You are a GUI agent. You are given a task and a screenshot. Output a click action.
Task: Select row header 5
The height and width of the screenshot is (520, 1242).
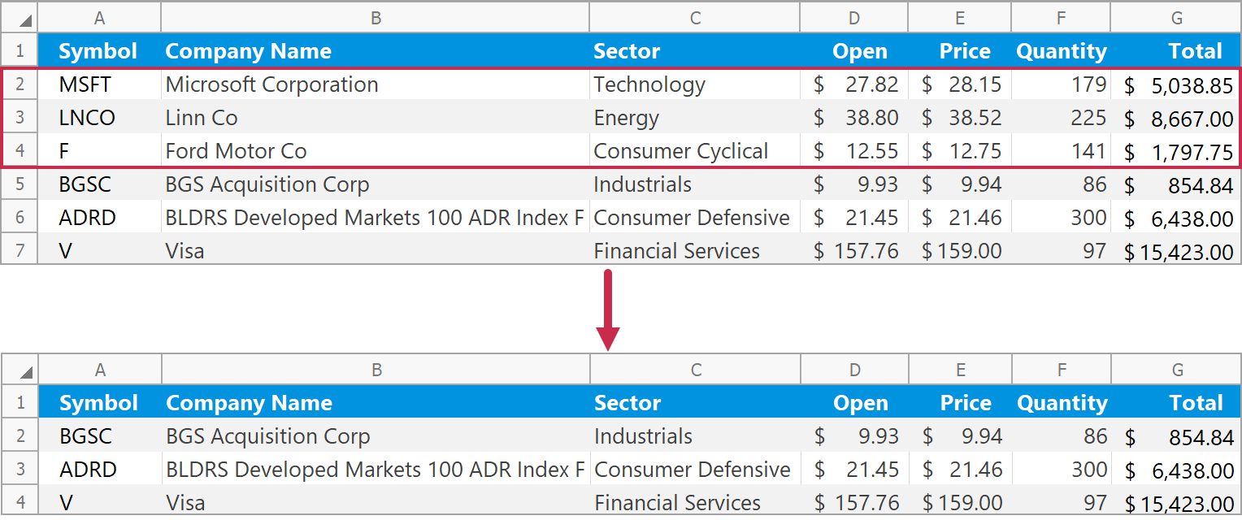[20, 184]
